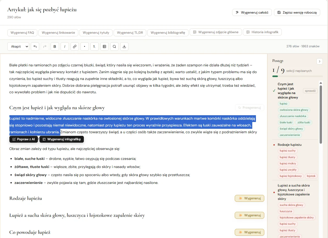328x238 pixels.
Task: Click Wygeneruj infografikę popup button
Action: (62, 139)
